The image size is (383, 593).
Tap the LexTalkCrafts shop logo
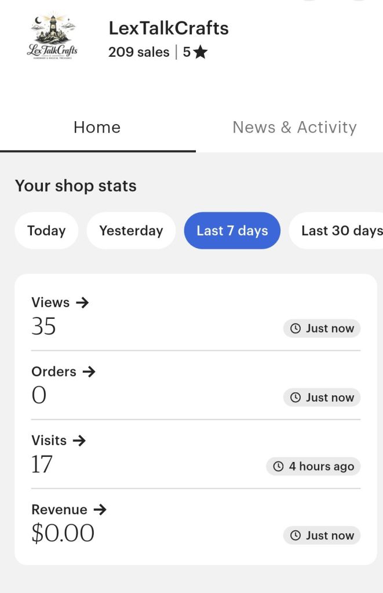pos(52,37)
